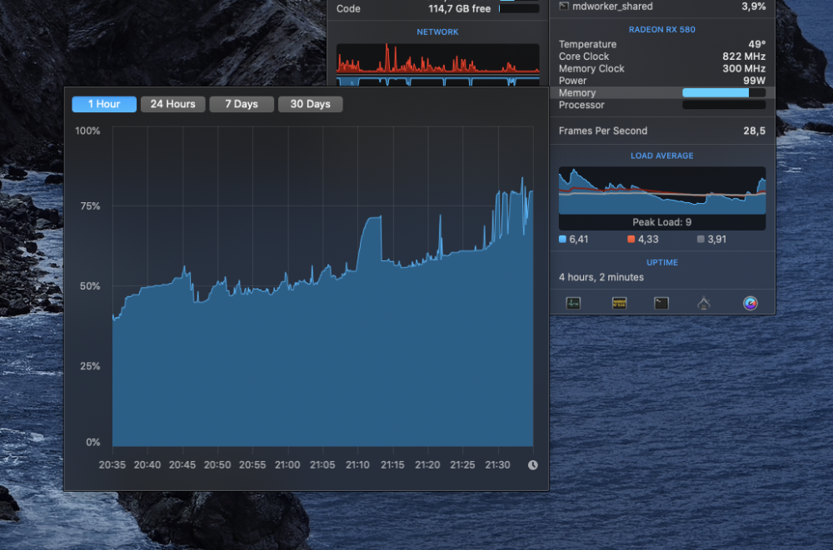Select the Temperature 49° row

662,44
